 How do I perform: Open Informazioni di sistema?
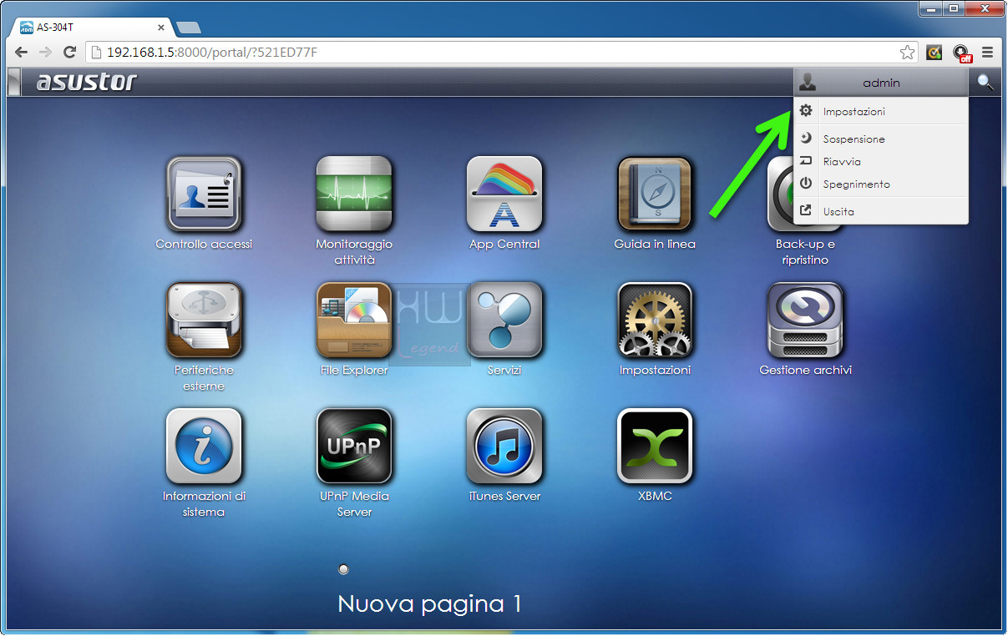coord(204,446)
